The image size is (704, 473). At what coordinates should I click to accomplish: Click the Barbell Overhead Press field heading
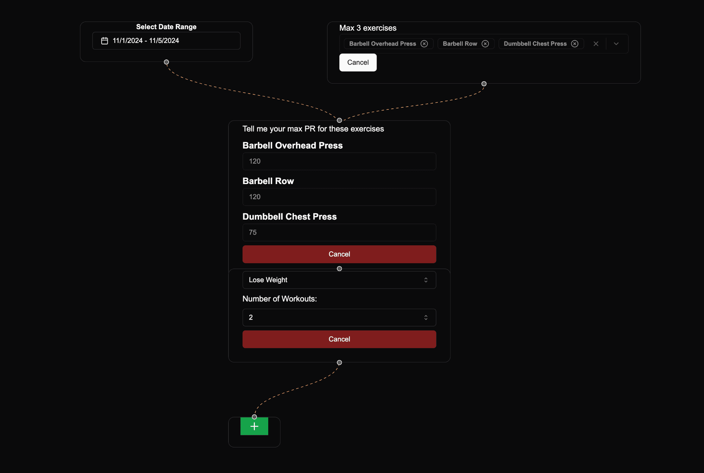293,145
